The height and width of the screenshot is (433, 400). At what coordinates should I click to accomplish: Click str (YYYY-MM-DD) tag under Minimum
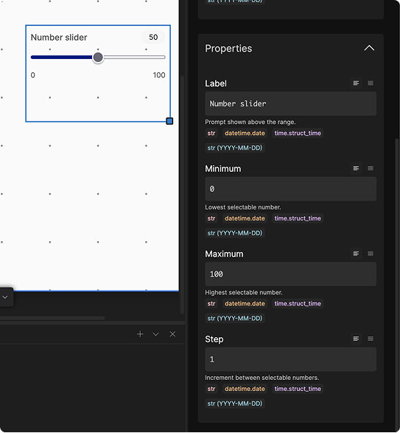[x=235, y=233]
